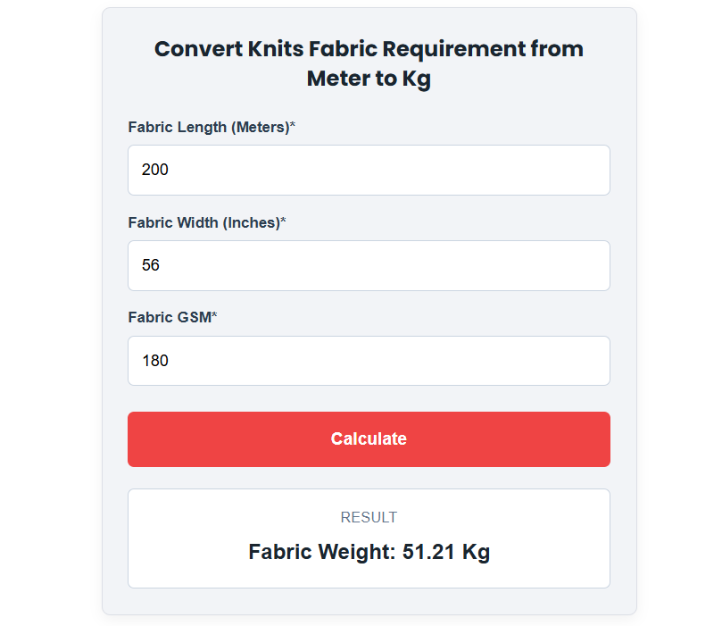Click the "Meter to Kg" title line
This screenshot has width=722, height=626.
tap(369, 79)
